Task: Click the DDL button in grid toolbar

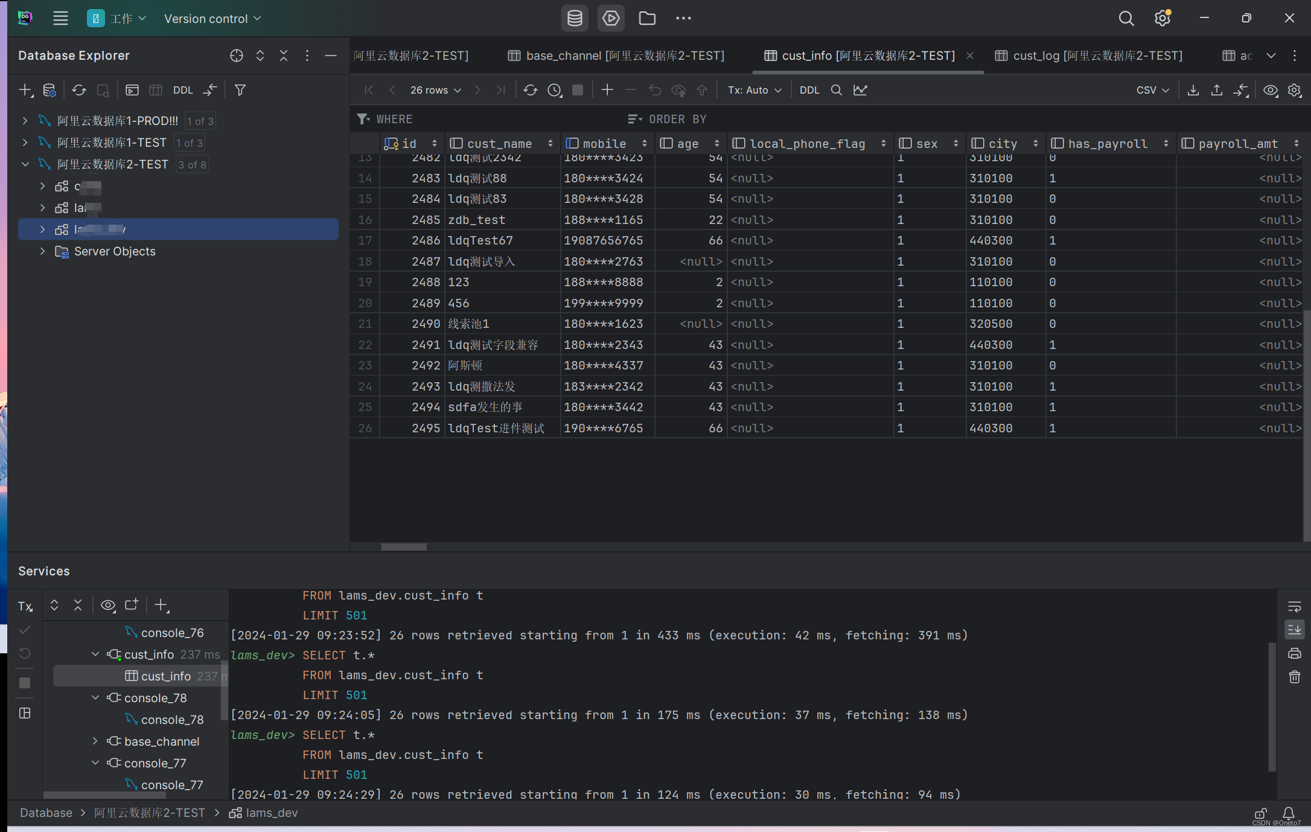Action: (x=809, y=90)
